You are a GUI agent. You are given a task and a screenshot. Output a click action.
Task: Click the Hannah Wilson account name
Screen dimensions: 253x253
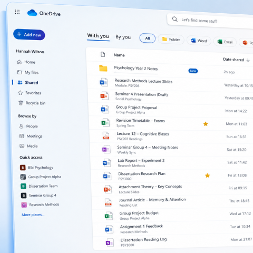click(30, 52)
